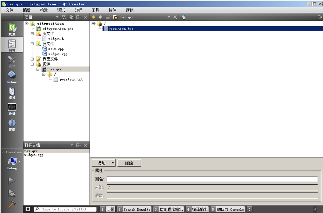Click the green Run button
Image resolution: width=323 pixels, height=213 pixels.
12,181
